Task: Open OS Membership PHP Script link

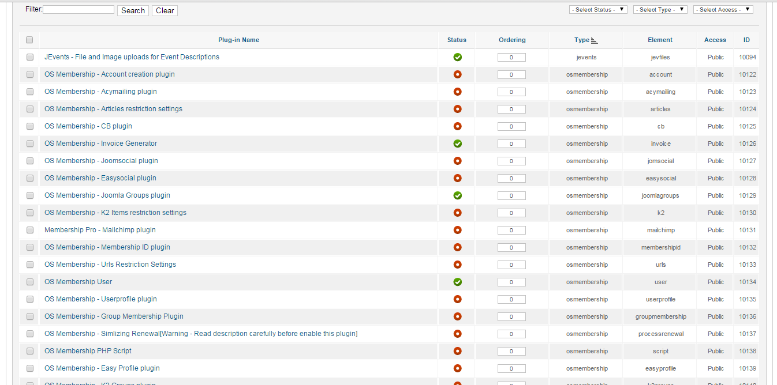Action: [88, 351]
